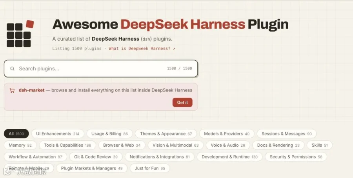The image size is (353, 178).
Task: Filter by Just for Fun category
Action: 150,168
